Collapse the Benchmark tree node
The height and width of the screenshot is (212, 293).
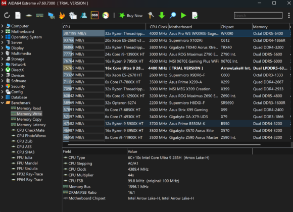click(x=2, y=103)
